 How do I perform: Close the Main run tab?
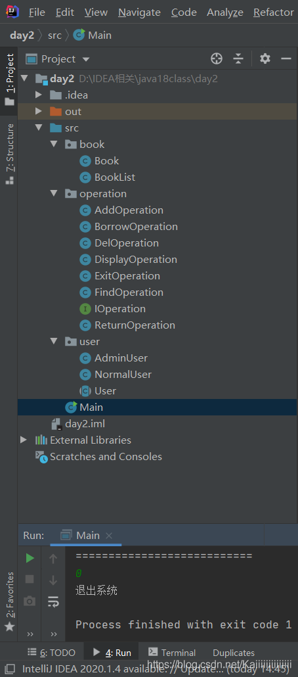tap(109, 536)
